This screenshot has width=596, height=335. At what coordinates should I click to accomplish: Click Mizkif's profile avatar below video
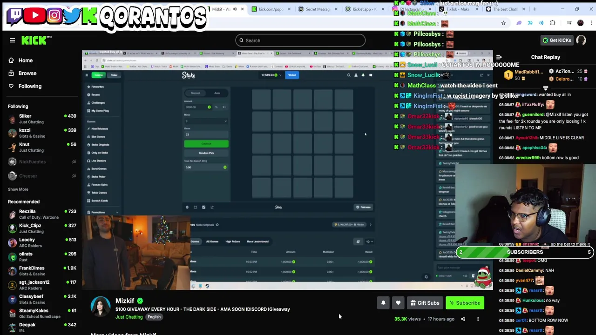[100, 307]
